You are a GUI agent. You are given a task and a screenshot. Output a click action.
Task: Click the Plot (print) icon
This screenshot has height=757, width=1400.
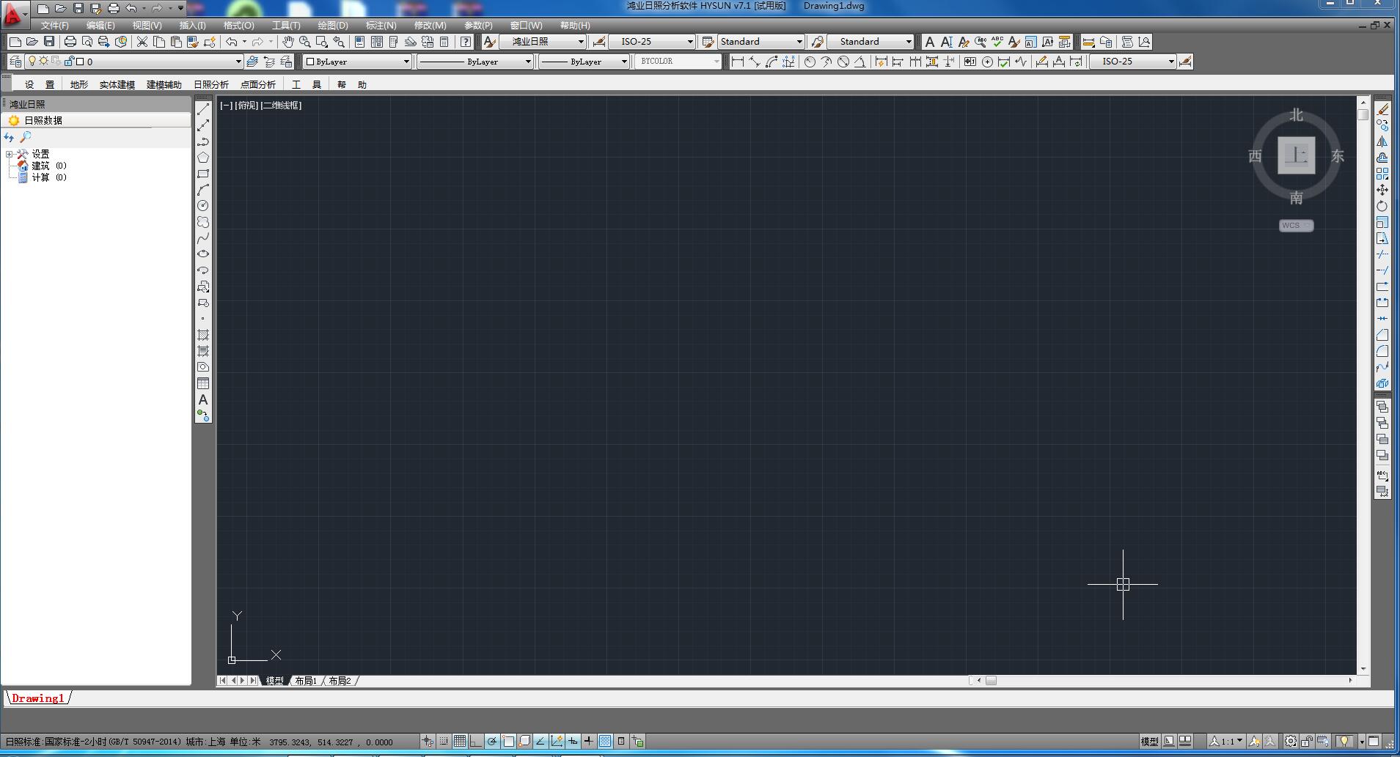point(70,42)
